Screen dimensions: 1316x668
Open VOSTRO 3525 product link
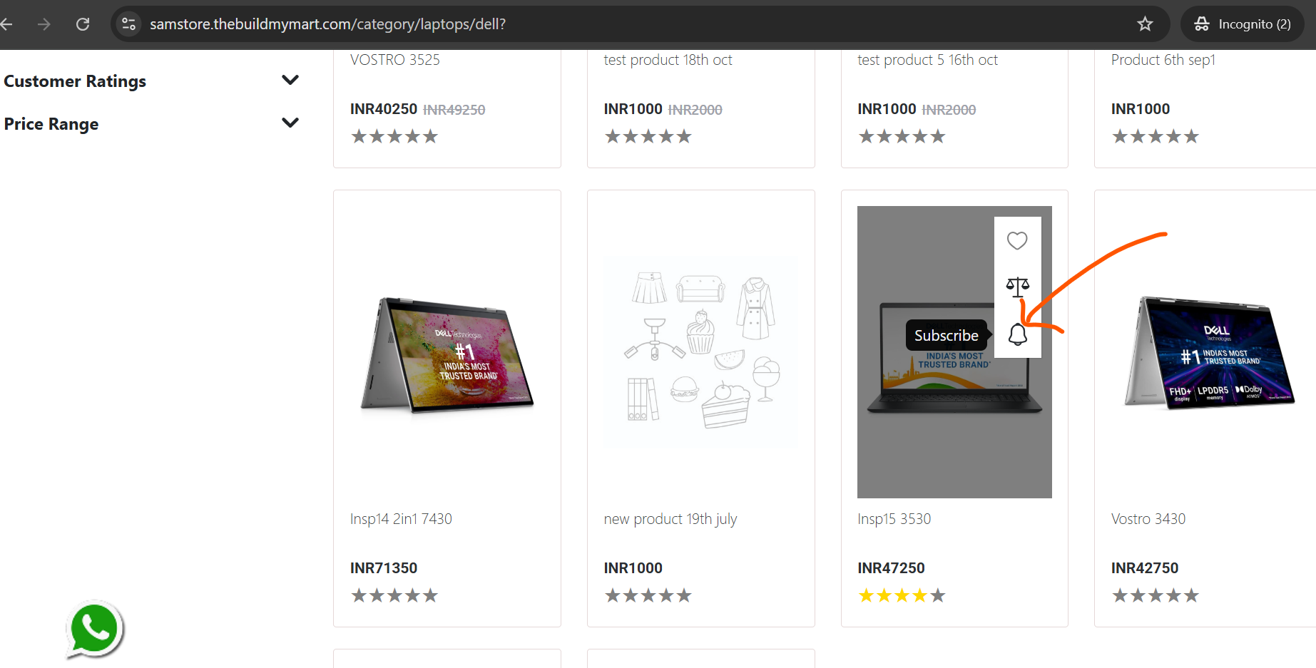tap(395, 60)
